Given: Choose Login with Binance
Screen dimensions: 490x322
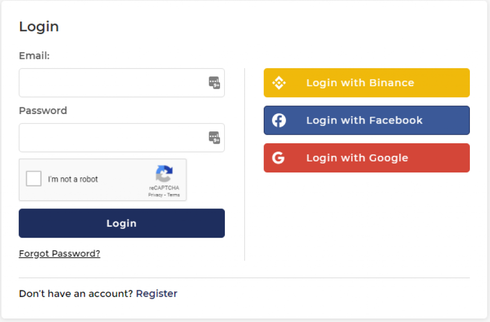Looking at the screenshot, I should [367, 83].
